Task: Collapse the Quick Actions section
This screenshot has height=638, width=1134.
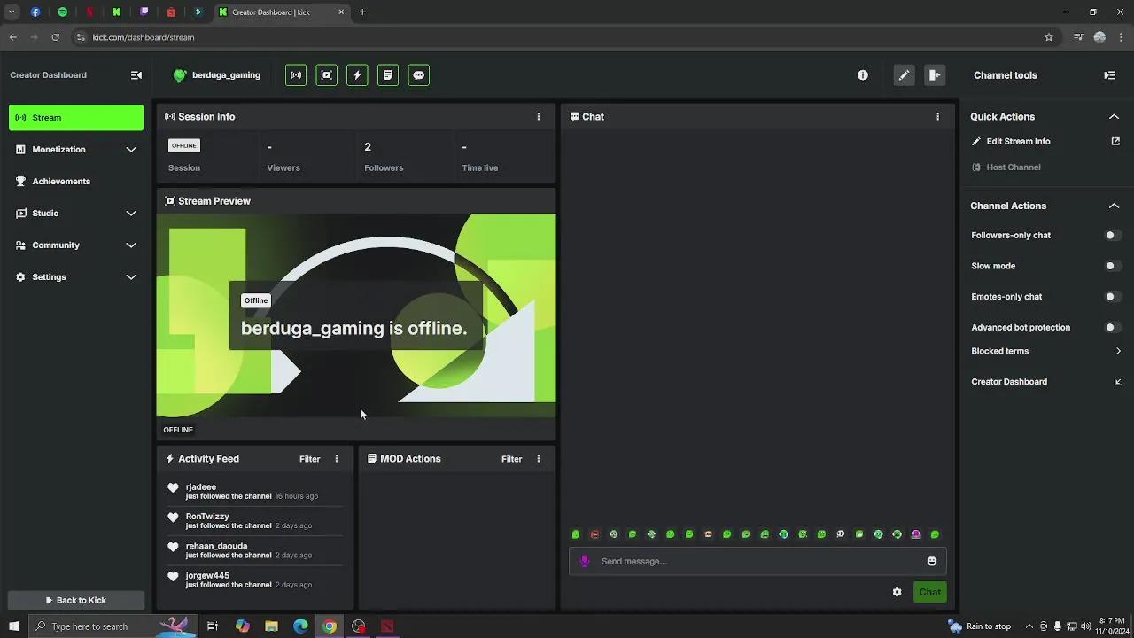Action: click(1114, 117)
